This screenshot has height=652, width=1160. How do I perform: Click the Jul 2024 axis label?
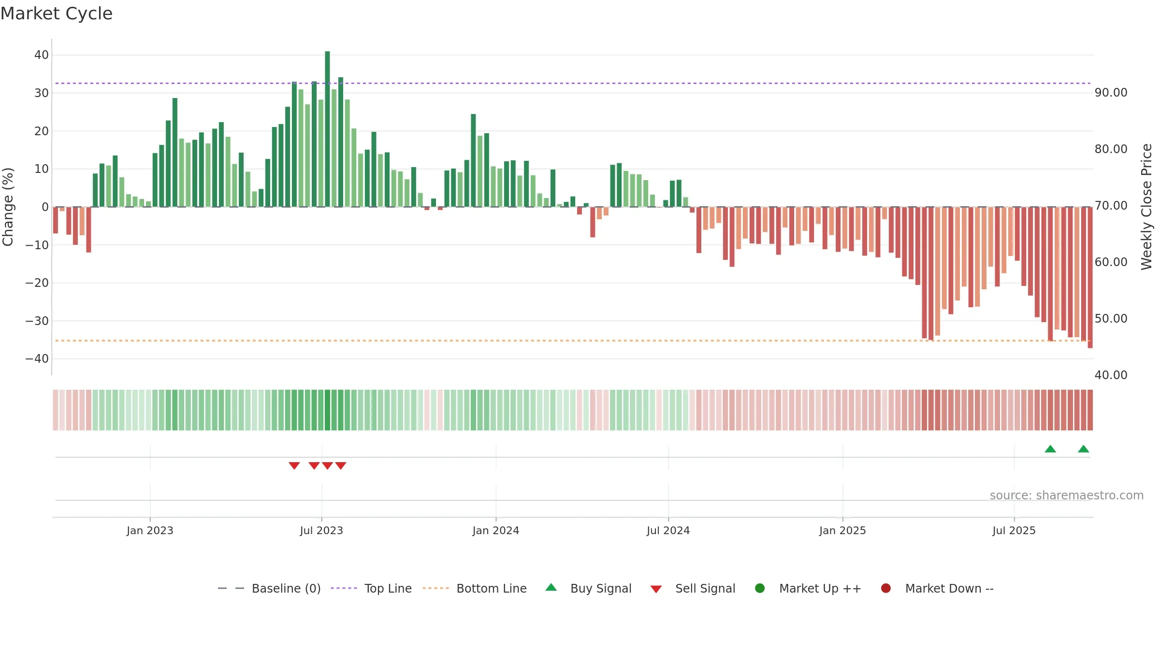click(668, 530)
